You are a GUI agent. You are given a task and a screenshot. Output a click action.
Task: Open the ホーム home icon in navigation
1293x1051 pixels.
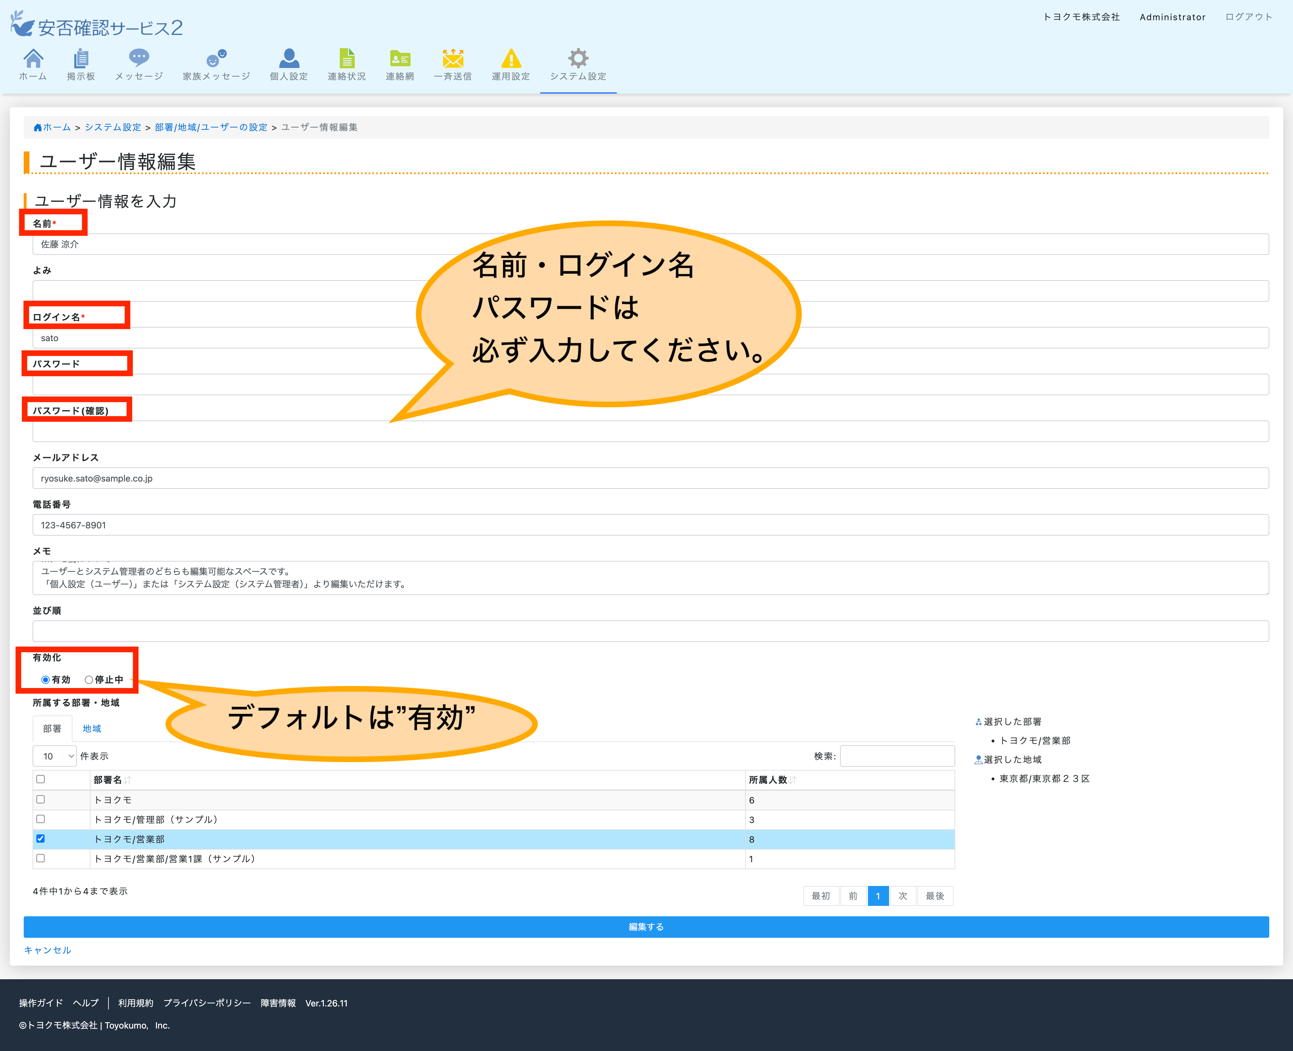pyautogui.click(x=33, y=59)
